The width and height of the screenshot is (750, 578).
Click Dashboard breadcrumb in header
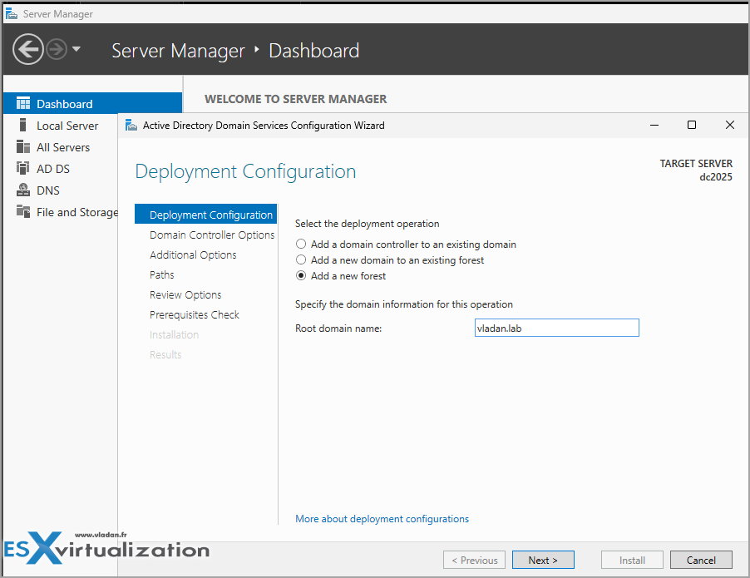[x=313, y=51]
